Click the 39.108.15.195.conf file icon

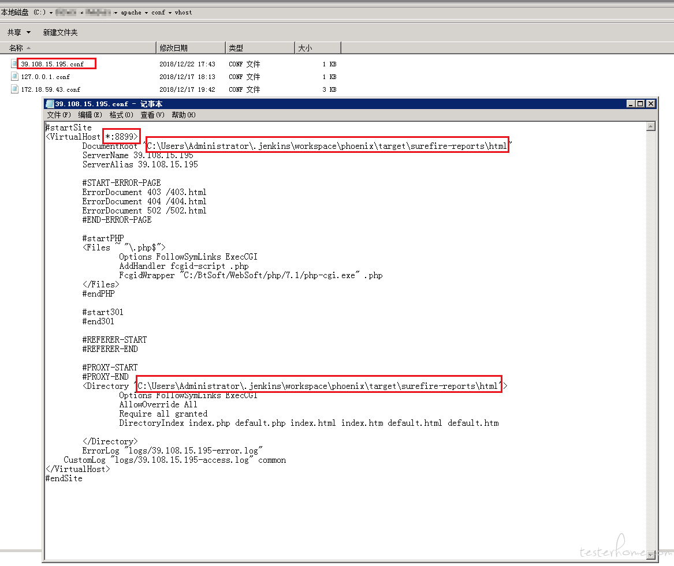point(14,64)
